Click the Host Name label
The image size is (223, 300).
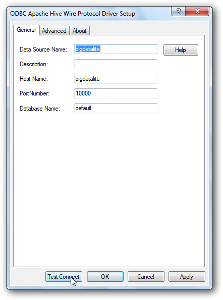34,79
